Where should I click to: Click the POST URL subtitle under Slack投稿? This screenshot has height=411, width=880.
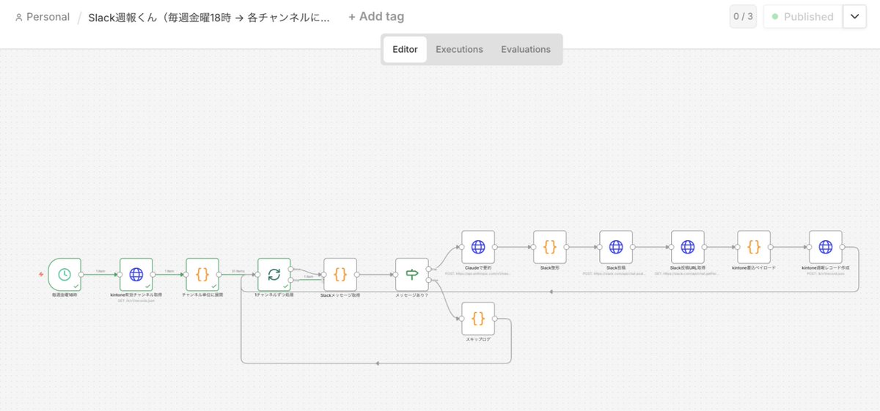616,273
